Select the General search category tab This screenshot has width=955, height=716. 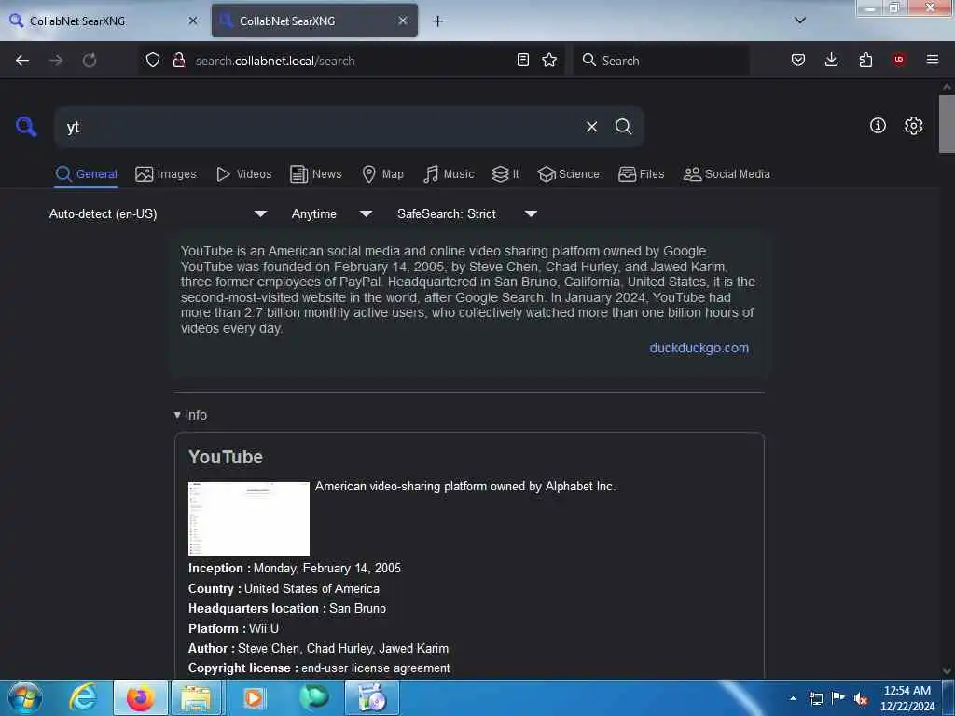point(86,174)
